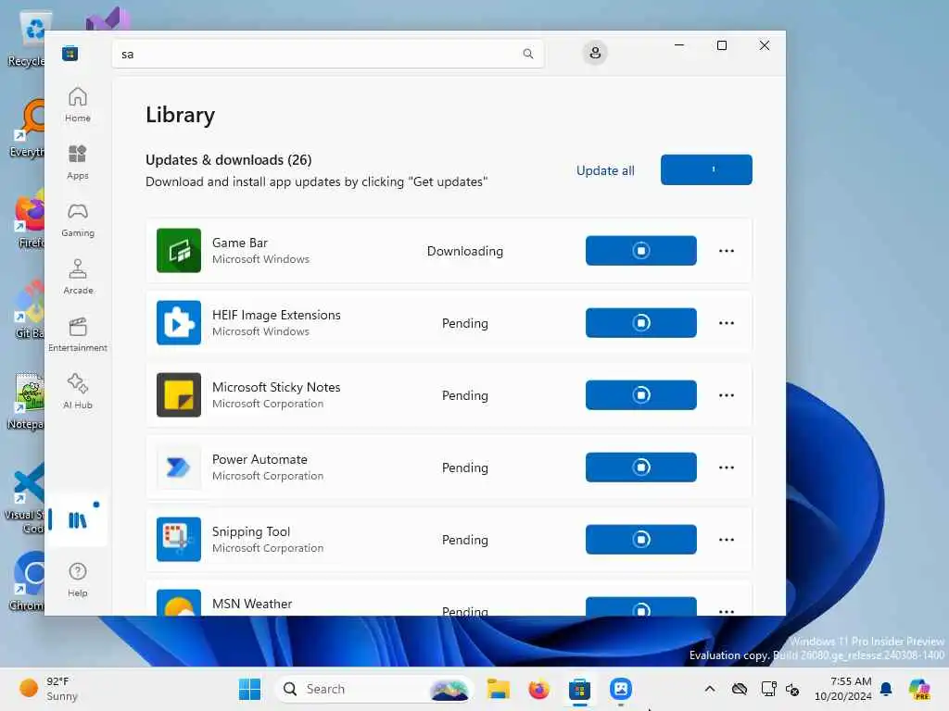The height and width of the screenshot is (711, 949).
Task: Click the Microsoft Sticky Notes app icon
Action: [x=179, y=394]
